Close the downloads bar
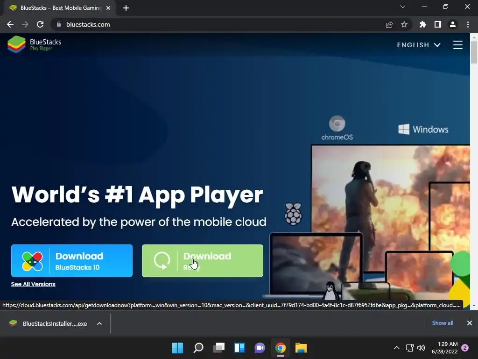This screenshot has height=359, width=478. pos(470,323)
